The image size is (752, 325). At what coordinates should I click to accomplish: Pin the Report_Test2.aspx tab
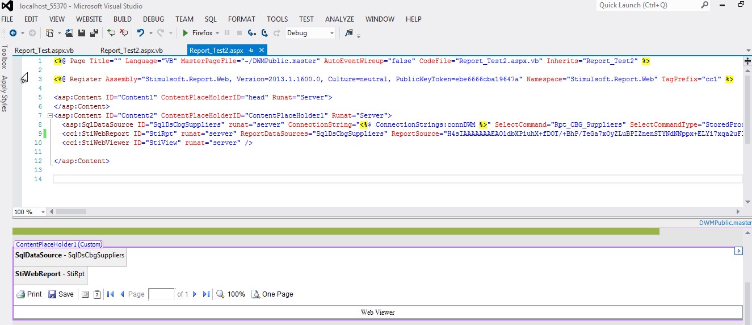pos(251,51)
